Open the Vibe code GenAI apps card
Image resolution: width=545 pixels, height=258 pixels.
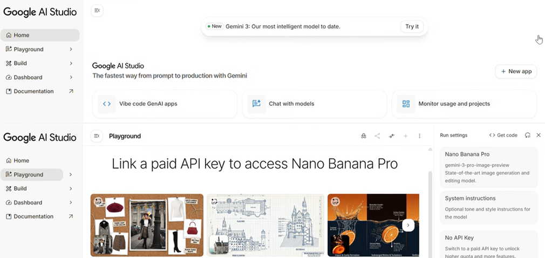click(165, 104)
